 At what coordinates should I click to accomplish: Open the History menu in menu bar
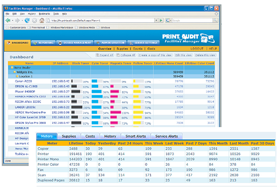[32, 13]
